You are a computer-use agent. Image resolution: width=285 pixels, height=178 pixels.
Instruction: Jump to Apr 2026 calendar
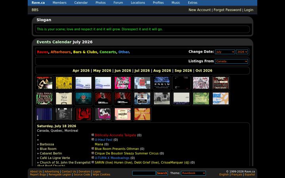81,70
